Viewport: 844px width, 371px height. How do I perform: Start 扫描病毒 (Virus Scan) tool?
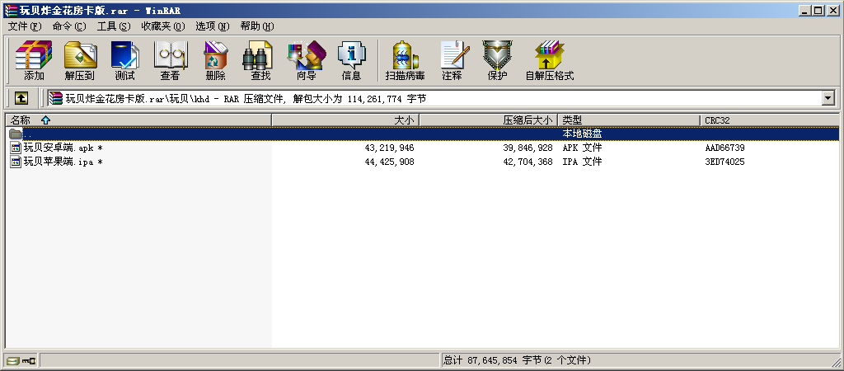(x=405, y=60)
